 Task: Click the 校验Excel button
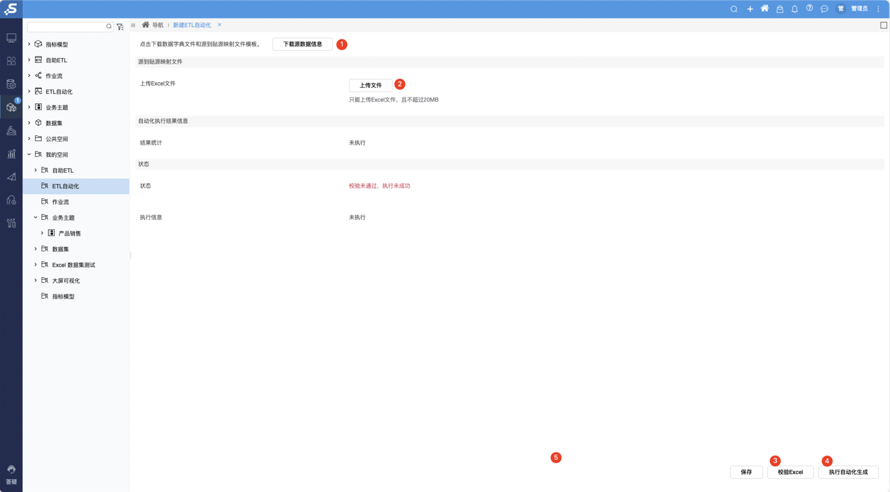point(790,472)
